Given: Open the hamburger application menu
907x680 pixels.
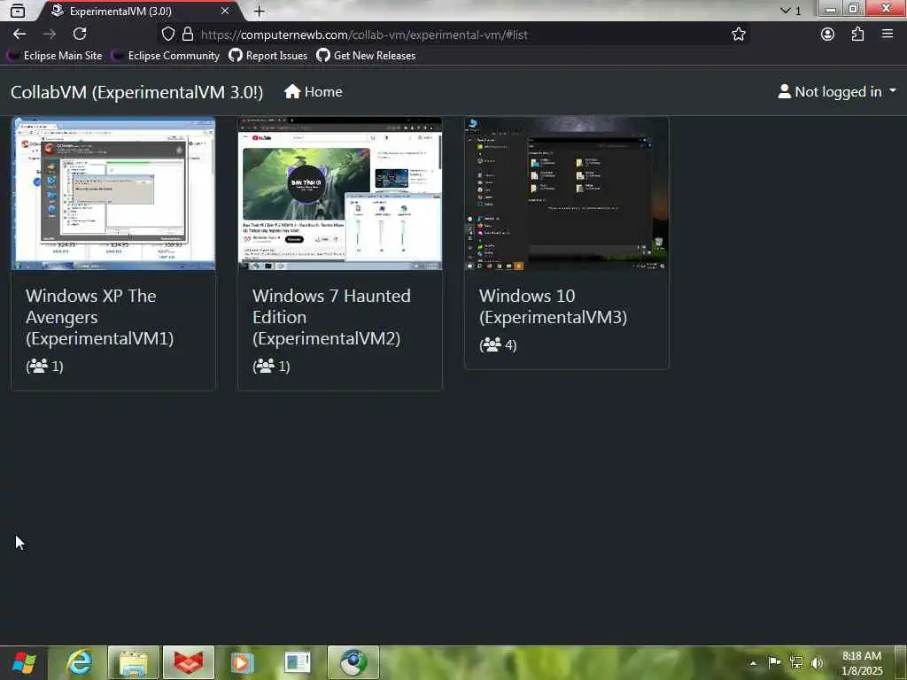Looking at the screenshot, I should point(888,35).
